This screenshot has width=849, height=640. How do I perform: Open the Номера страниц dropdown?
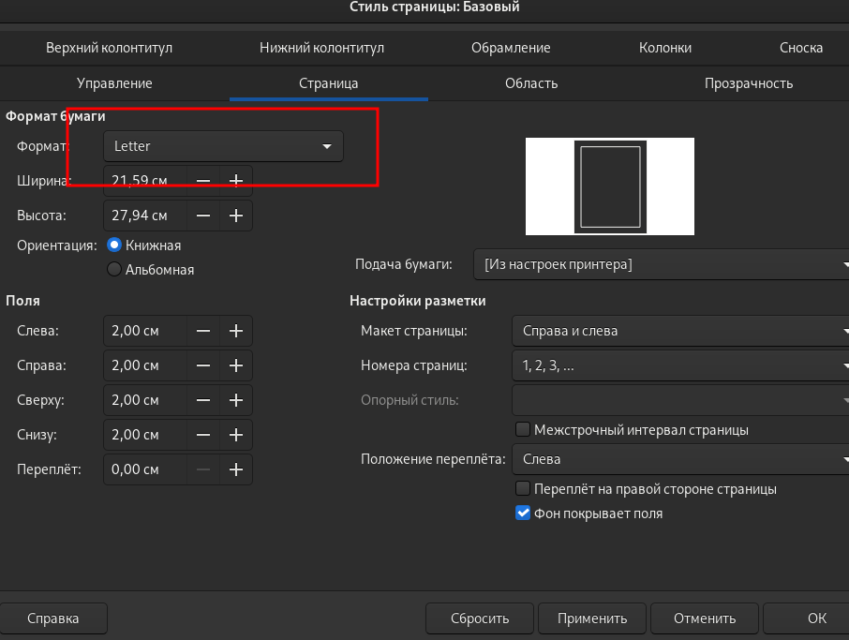(x=680, y=365)
